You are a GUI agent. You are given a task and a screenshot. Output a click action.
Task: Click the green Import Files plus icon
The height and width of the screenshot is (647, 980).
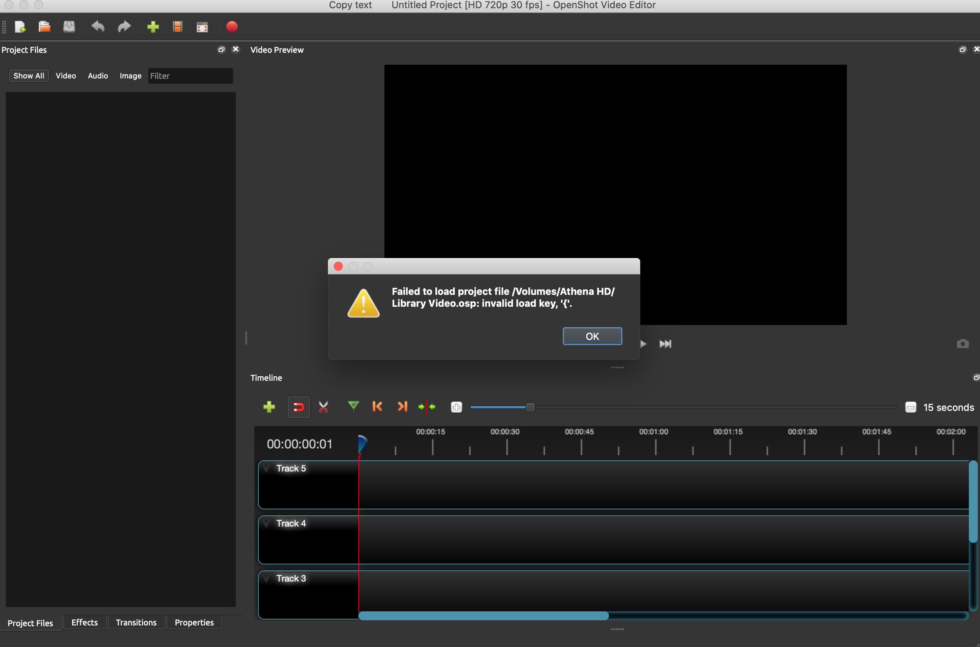(x=153, y=27)
